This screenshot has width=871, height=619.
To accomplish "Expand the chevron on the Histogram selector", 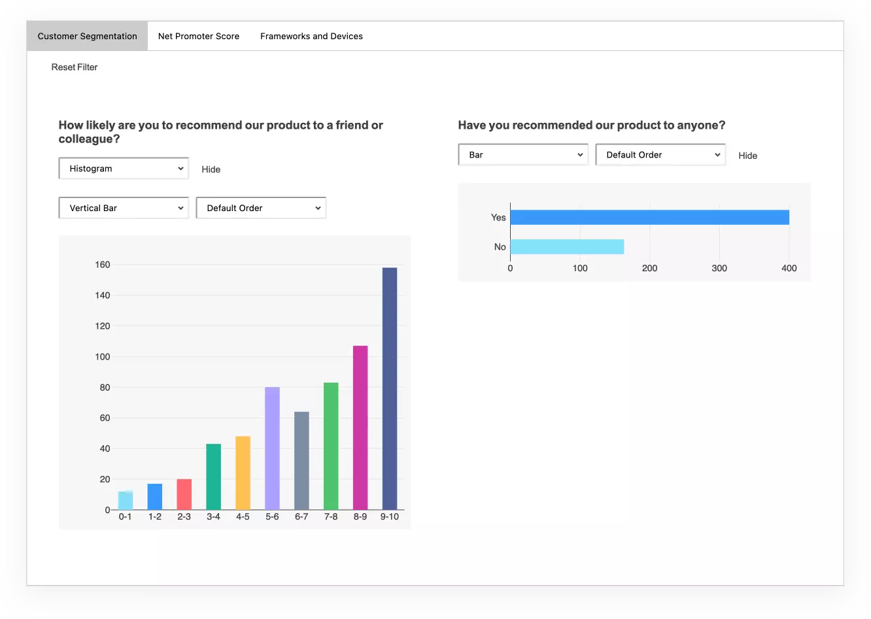I will (x=180, y=168).
